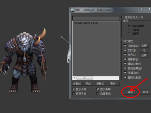Select [Group-556604-1-632] in the object list
The width and height of the screenshot is (151, 113).
pyautogui.click(x=86, y=23)
